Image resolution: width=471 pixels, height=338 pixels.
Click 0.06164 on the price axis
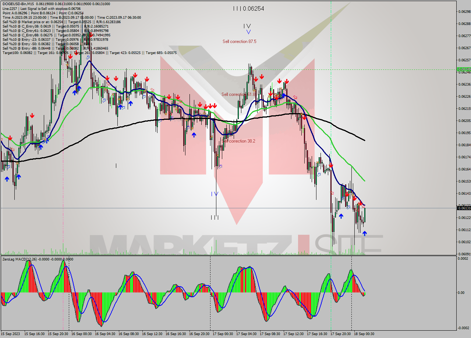click(x=465, y=169)
